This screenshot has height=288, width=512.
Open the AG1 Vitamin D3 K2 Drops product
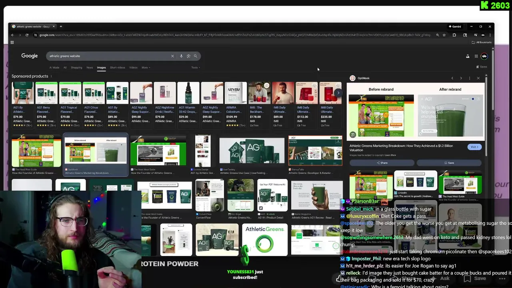pyautogui.click(x=188, y=105)
